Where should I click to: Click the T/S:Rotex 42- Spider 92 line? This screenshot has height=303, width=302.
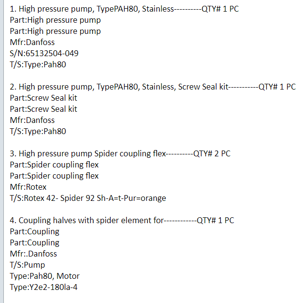pos(88,198)
